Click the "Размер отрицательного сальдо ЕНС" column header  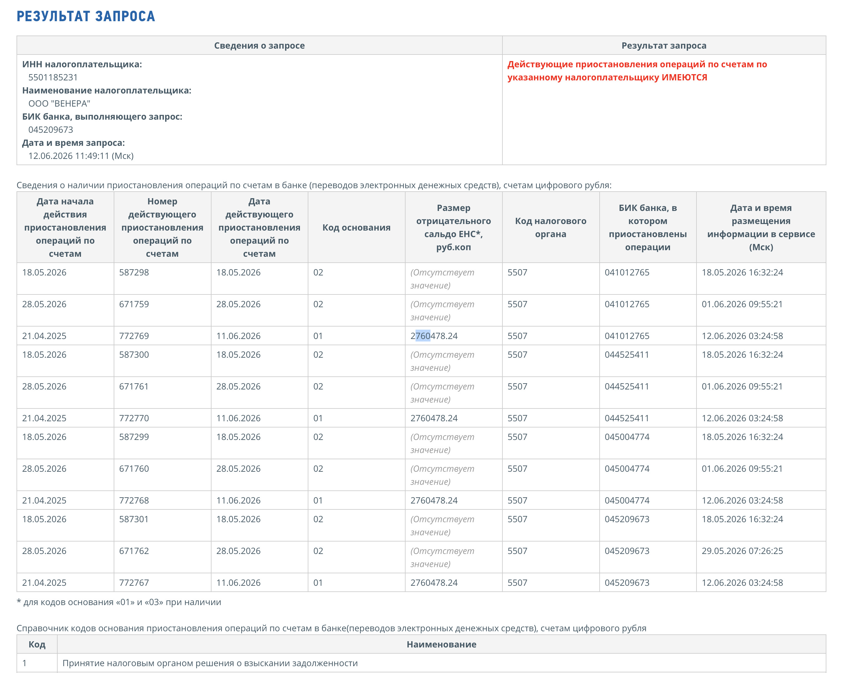point(454,227)
